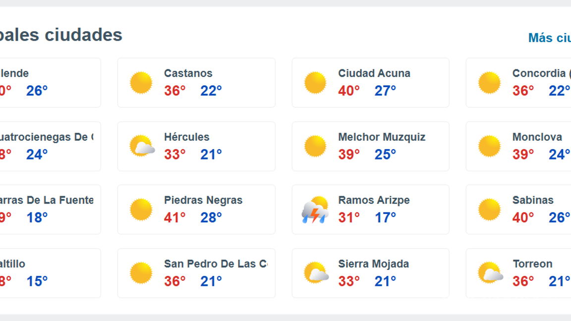571x321 pixels.
Task: Click the partly cloudy icon for Sierra Mojada
Action: click(315, 272)
